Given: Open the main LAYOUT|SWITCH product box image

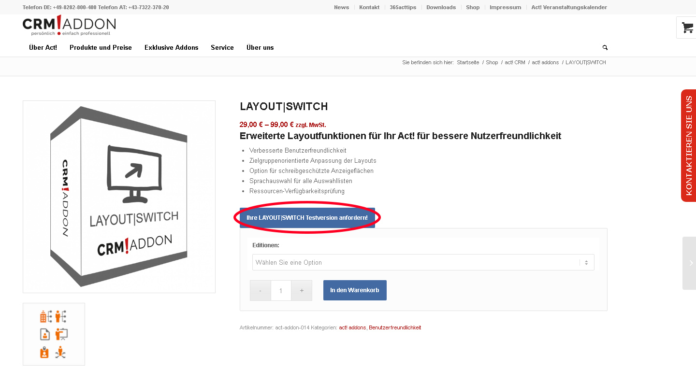Looking at the screenshot, I should tap(119, 197).
